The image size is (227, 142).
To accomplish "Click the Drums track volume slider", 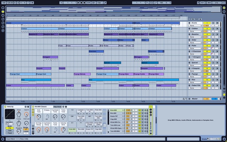I will coord(207,26).
